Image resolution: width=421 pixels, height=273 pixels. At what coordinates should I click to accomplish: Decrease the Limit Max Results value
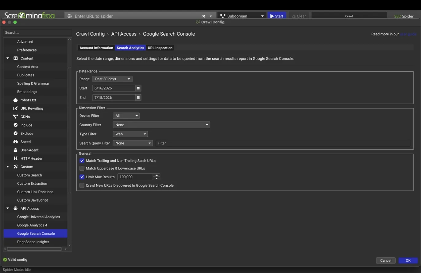tap(156, 178)
